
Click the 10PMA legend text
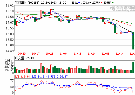pos(85,3)
